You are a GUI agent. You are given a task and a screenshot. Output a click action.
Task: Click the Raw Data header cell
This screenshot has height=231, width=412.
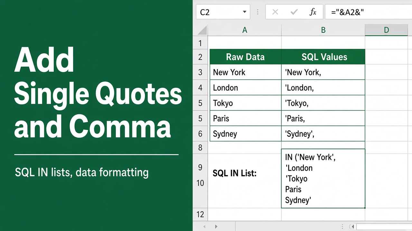245,57
